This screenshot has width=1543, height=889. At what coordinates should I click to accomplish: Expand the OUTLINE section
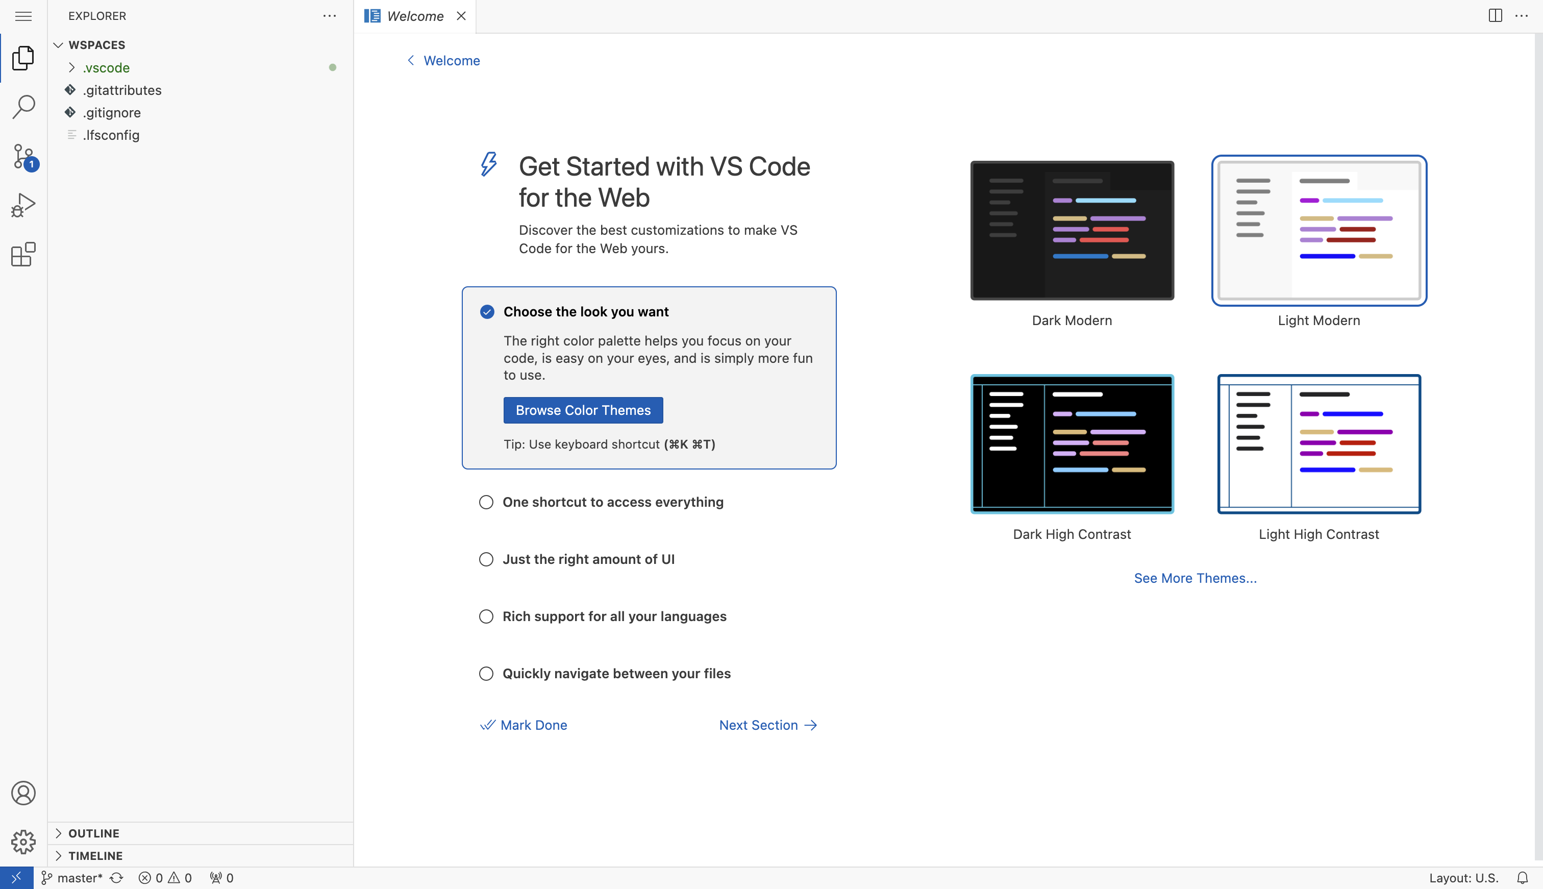pyautogui.click(x=200, y=833)
